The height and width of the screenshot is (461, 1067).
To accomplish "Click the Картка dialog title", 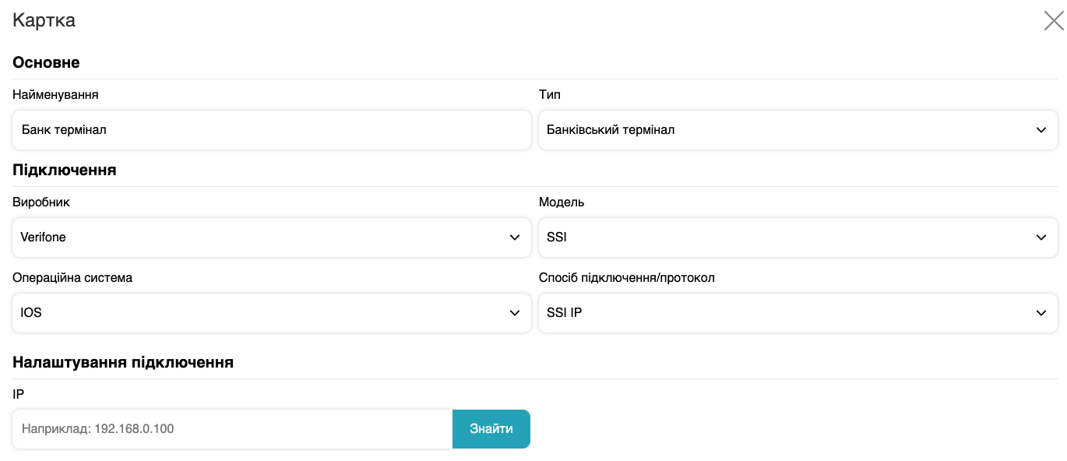I will [44, 21].
